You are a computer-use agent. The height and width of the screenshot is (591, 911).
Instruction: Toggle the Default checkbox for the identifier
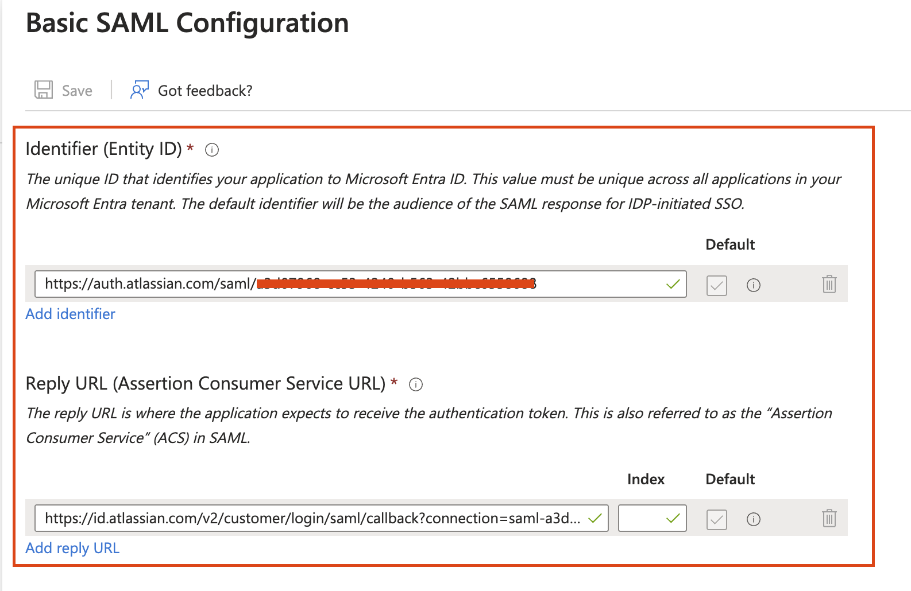[717, 285]
